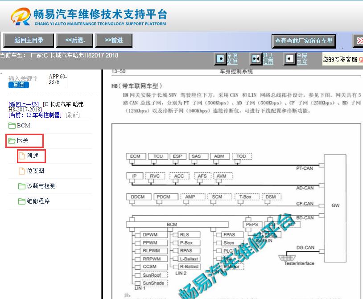Click the IP node in diagram
Viewport: 363px width, 299px height.
click(135, 176)
